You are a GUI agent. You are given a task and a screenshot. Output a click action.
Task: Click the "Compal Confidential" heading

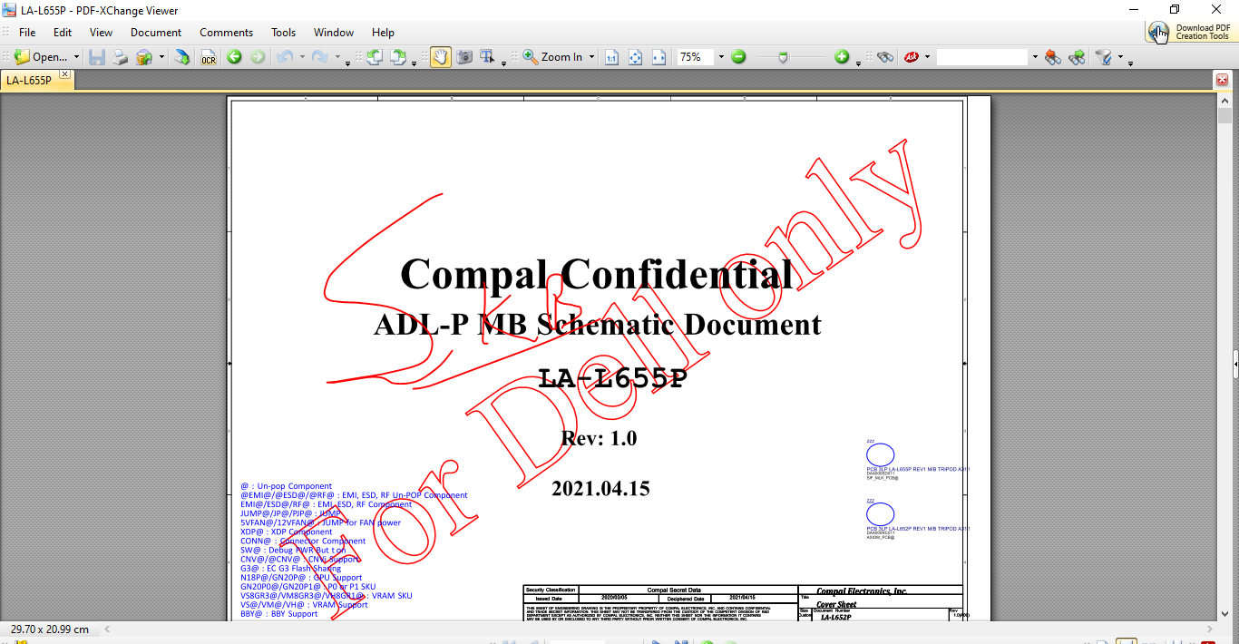(x=596, y=274)
